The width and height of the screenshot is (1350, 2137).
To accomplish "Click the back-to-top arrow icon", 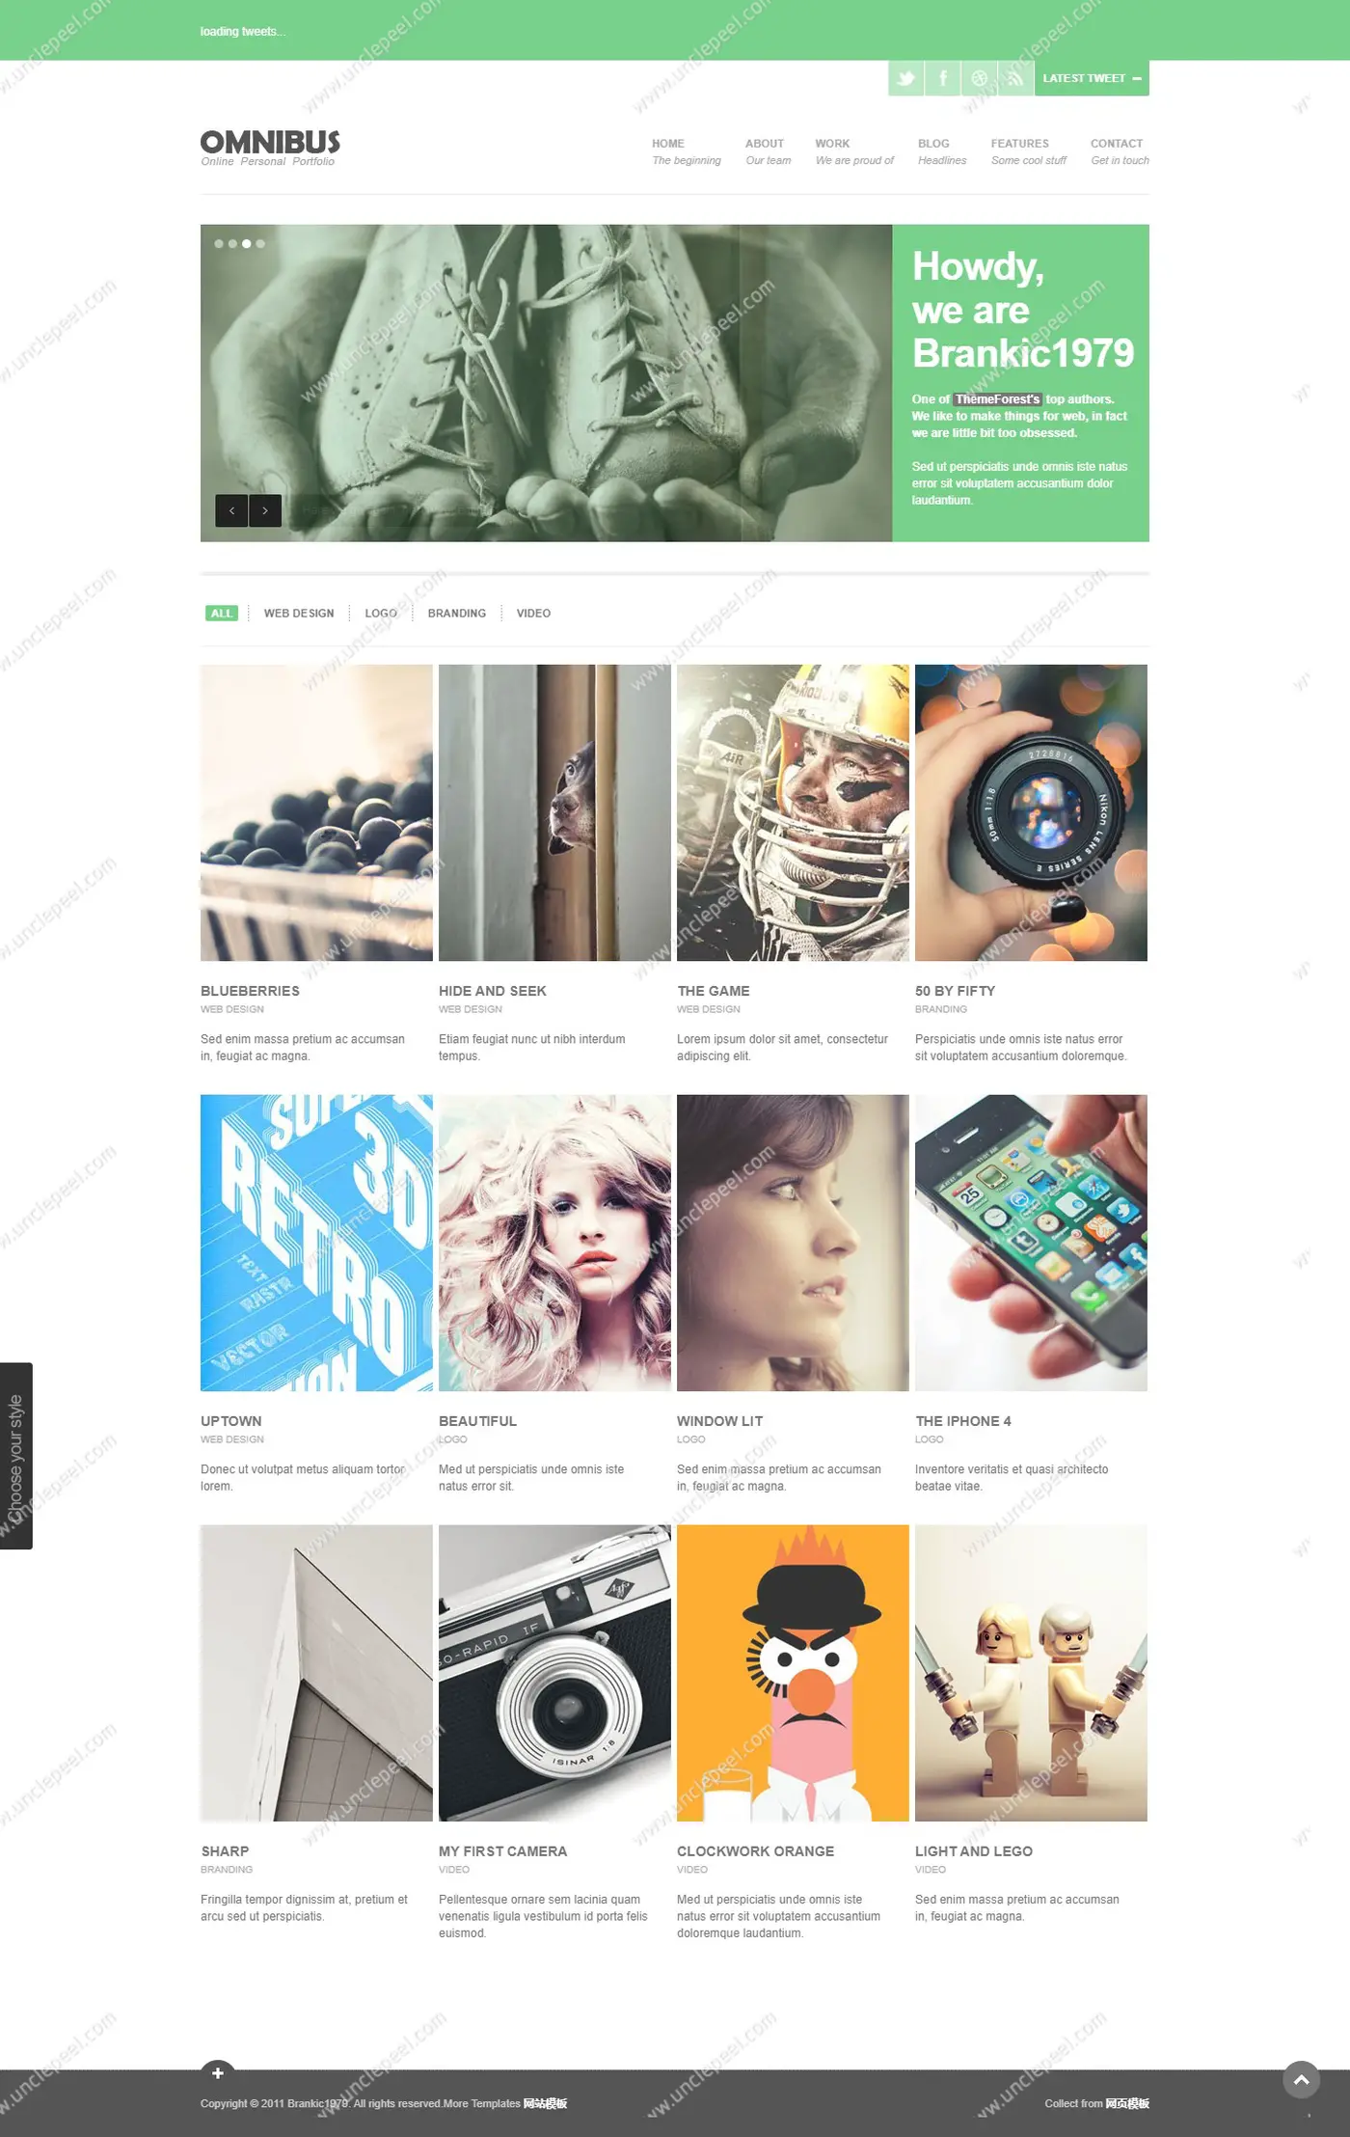I will tap(1301, 2079).
